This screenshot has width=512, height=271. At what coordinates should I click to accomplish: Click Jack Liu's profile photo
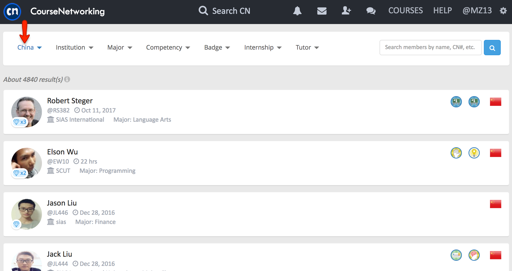(x=27, y=261)
